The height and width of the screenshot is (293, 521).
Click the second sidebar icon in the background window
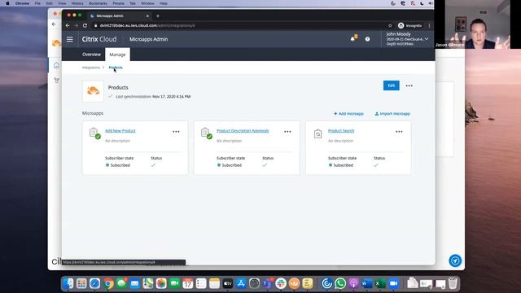point(56,81)
